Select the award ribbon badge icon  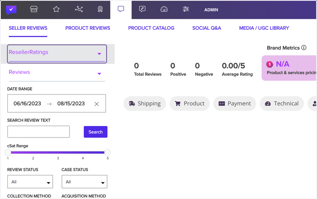[x=100, y=9]
